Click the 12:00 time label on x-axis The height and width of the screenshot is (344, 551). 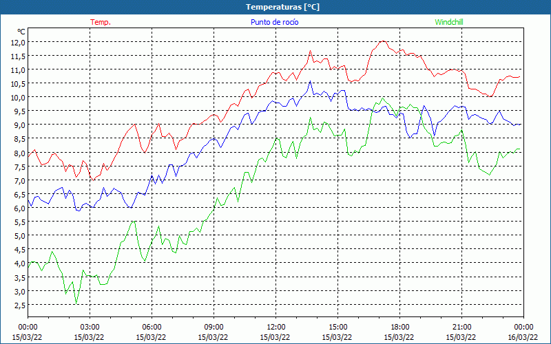276,327
